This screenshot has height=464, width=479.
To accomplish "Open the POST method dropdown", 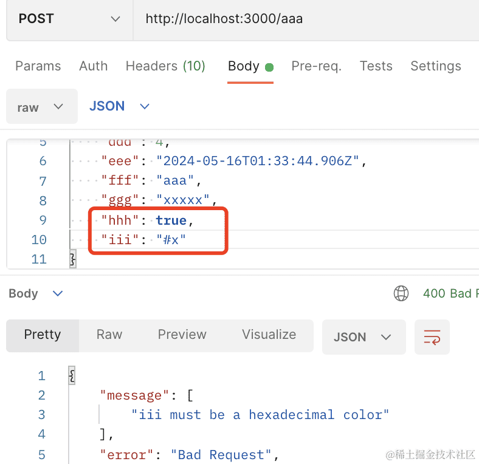I will click(x=69, y=19).
